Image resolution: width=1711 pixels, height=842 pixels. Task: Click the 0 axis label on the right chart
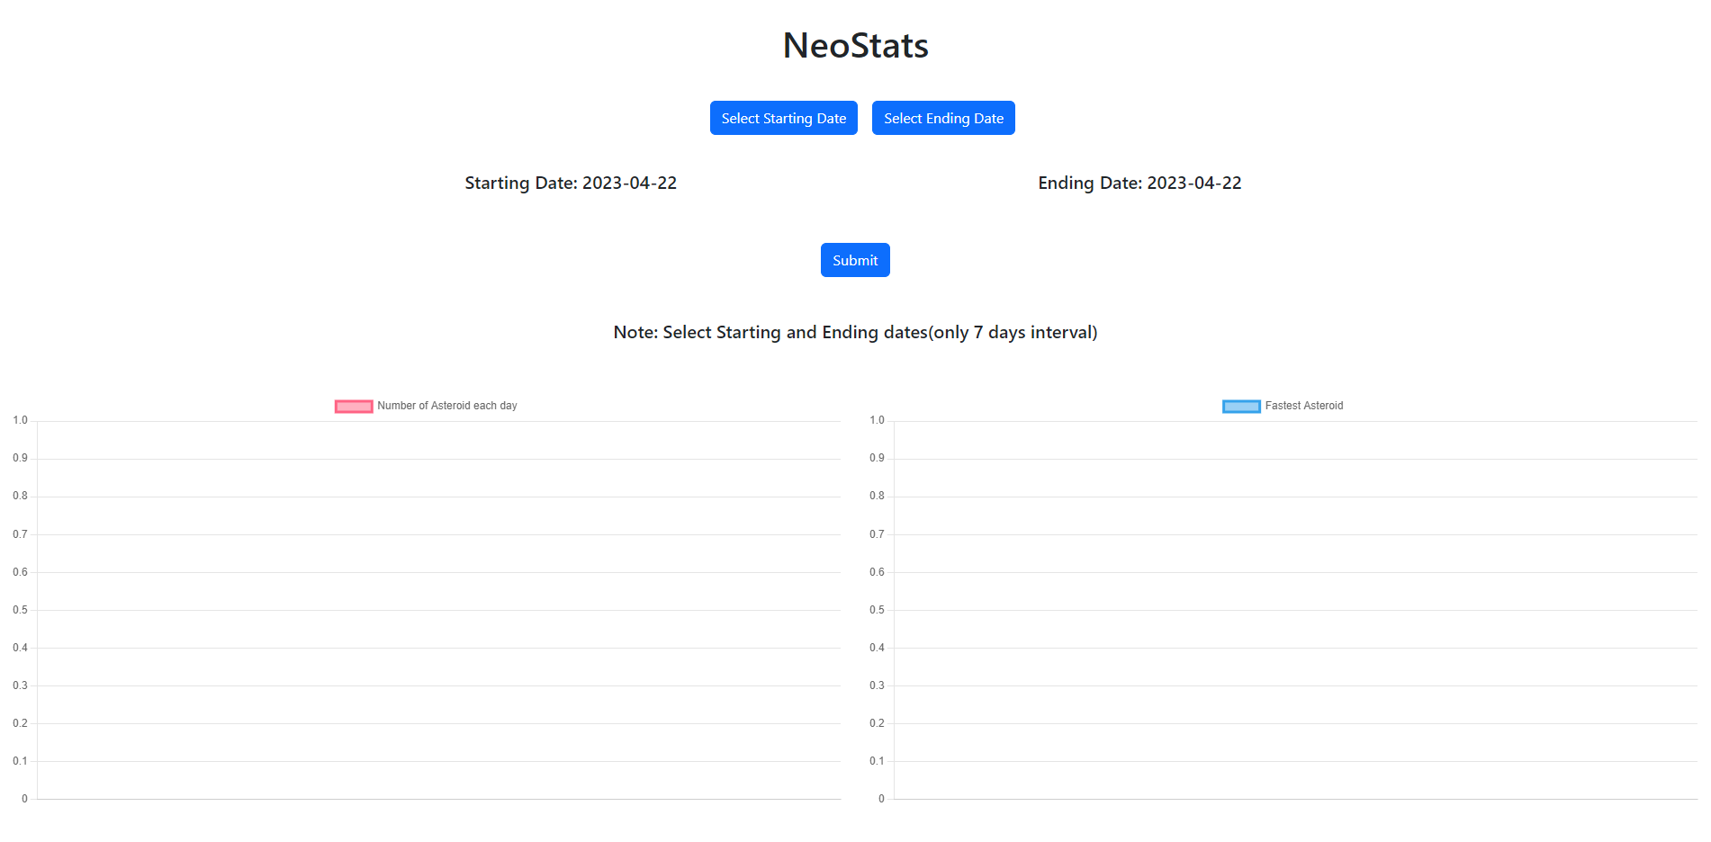pos(880,798)
